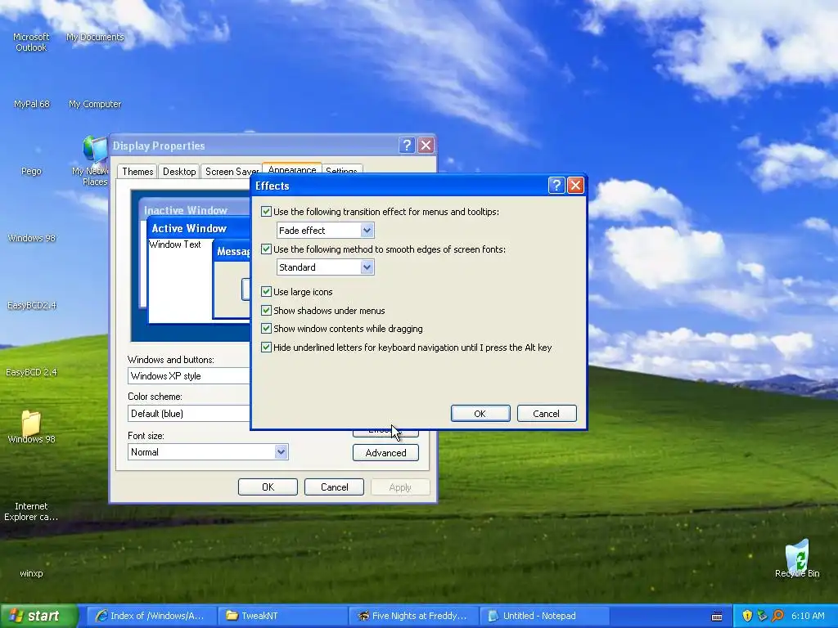Open the My Documents desktop shortcut
The height and width of the screenshot is (628, 838).
tap(95, 37)
